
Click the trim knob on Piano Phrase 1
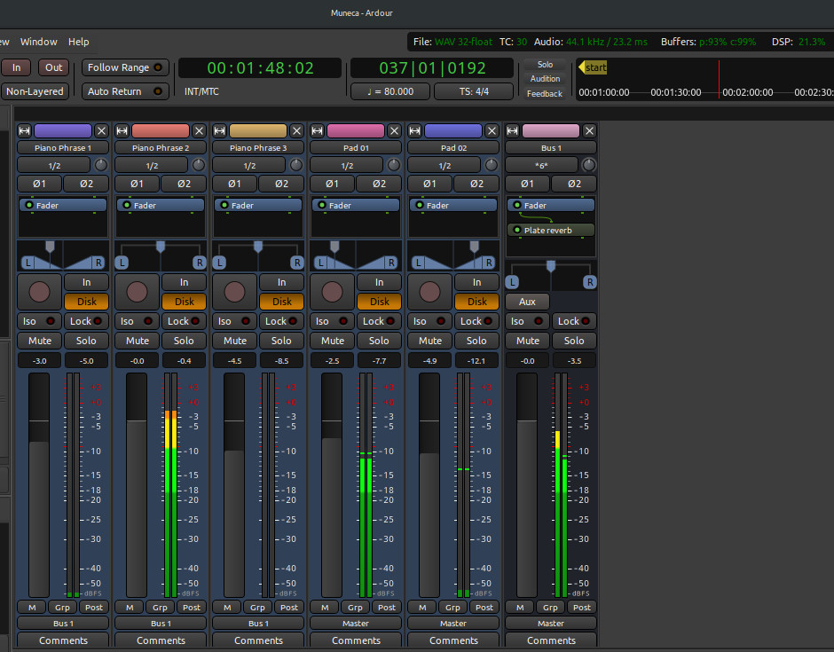point(101,165)
